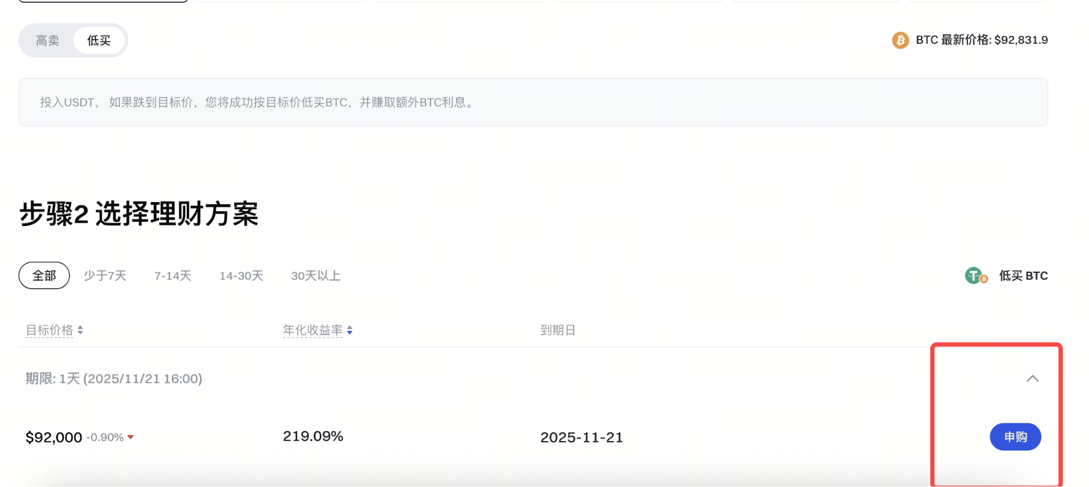1089x487 pixels.
Task: Click the orange Bitcoin icon near the price
Action: point(900,40)
